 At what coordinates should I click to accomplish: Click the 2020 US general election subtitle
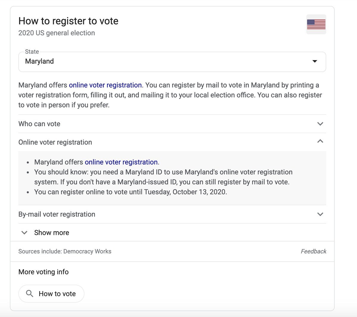57,33
